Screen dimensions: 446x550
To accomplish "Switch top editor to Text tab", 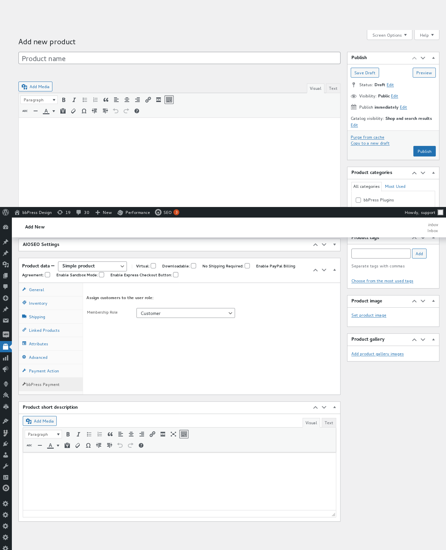I will [x=333, y=88].
